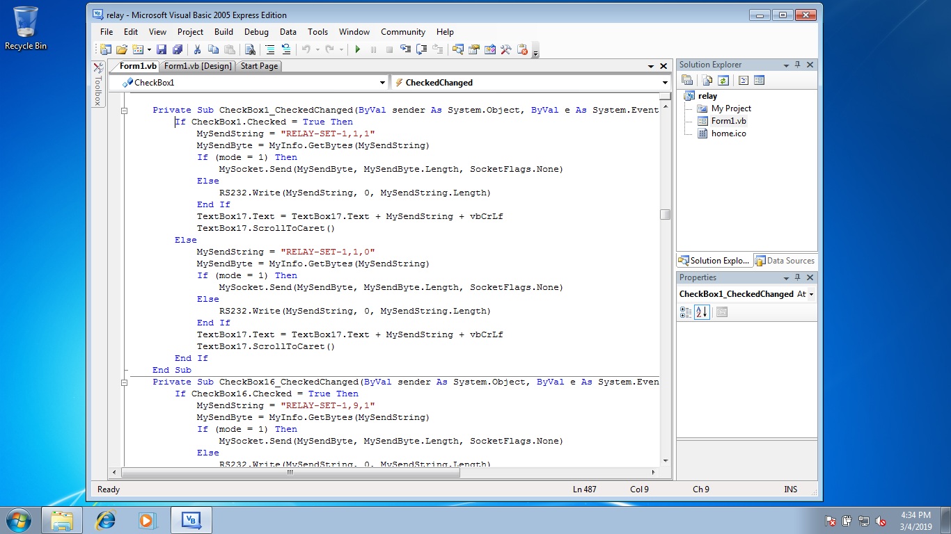Switch to Form1.vb [Design] tab

click(198, 66)
